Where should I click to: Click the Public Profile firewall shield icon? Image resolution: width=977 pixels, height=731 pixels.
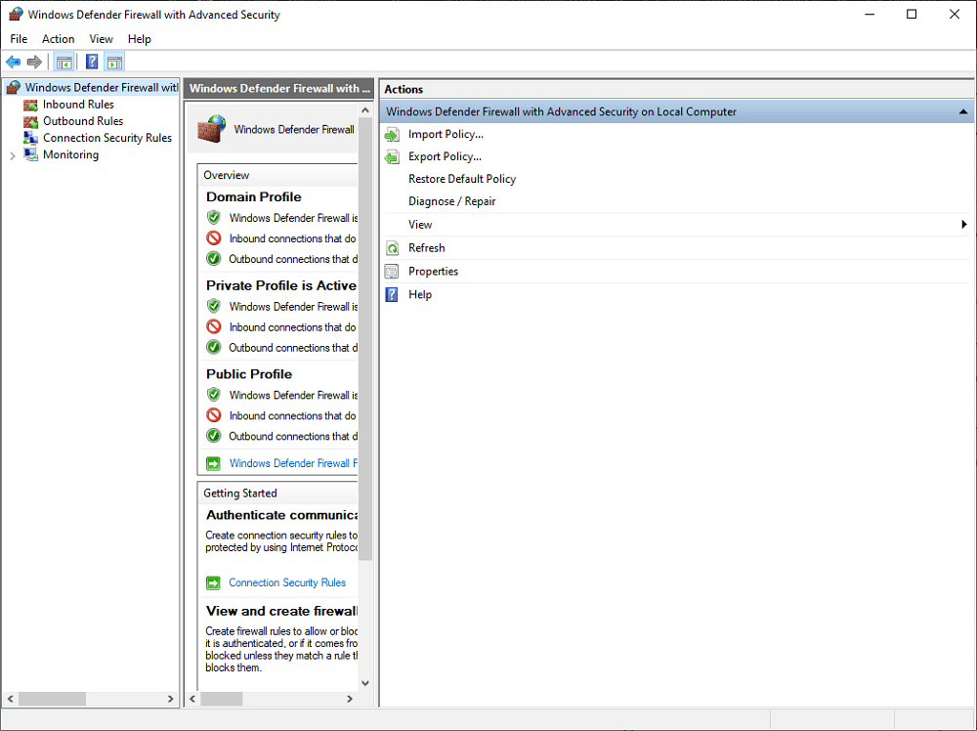click(x=214, y=395)
